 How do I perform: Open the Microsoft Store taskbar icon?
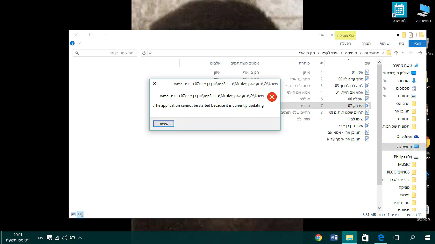(x=365, y=238)
